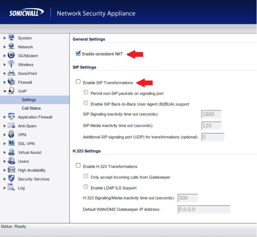Viewport: 257px width, 237px height.
Task: Expand the Application Firewall tree arrow
Action: pyautogui.click(x=4, y=117)
